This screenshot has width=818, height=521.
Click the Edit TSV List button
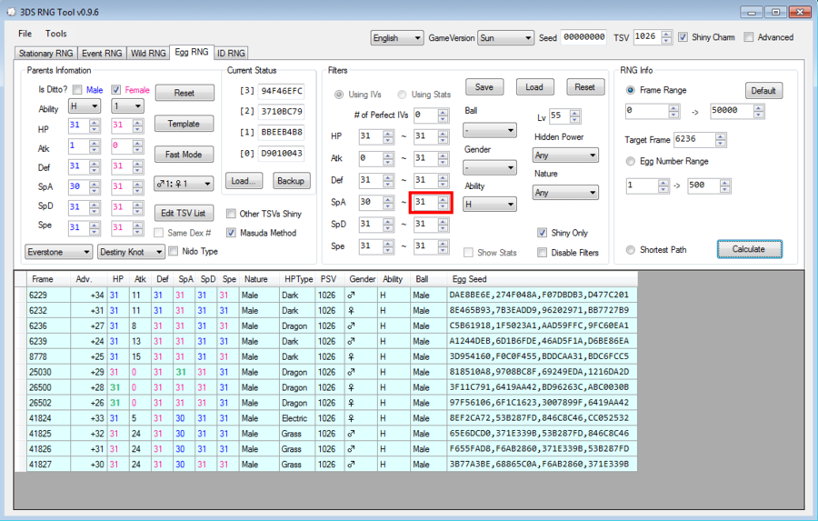pyautogui.click(x=183, y=213)
